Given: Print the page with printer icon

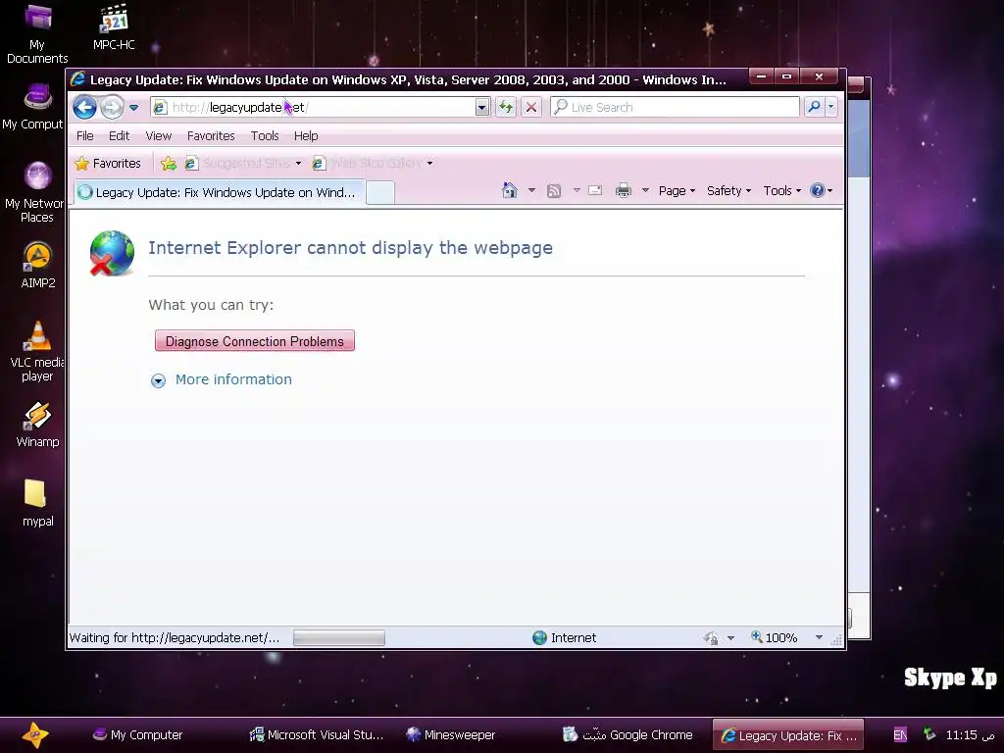Looking at the screenshot, I should [623, 190].
